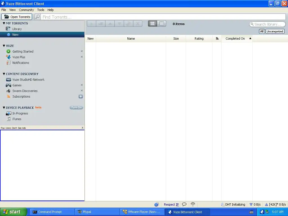Image resolution: width=288 pixels, height=216 pixels.
Task: Select the Uncategorized category filter
Action: pos(275,31)
